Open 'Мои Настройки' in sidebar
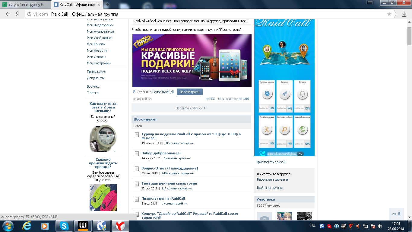 99,63
